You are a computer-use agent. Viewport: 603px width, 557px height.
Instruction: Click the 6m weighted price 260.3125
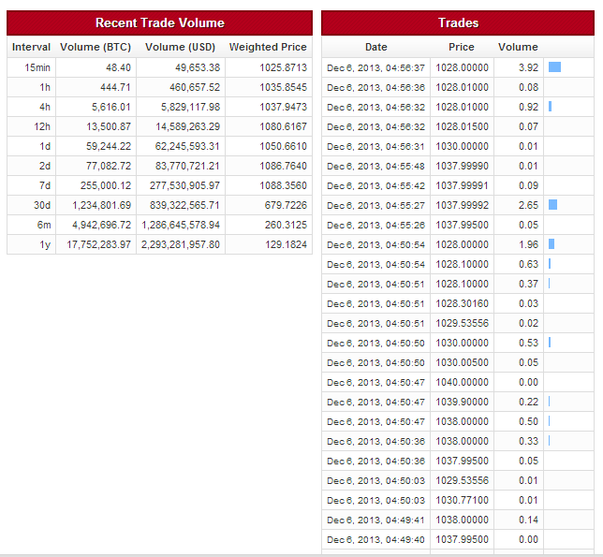point(284,225)
